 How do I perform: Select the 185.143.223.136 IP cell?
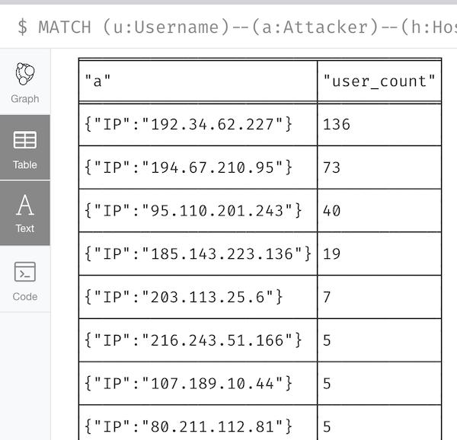(x=197, y=253)
